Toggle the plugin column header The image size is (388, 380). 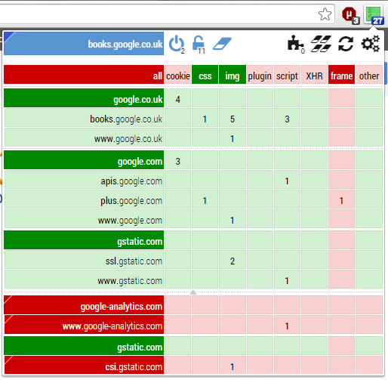coord(260,75)
